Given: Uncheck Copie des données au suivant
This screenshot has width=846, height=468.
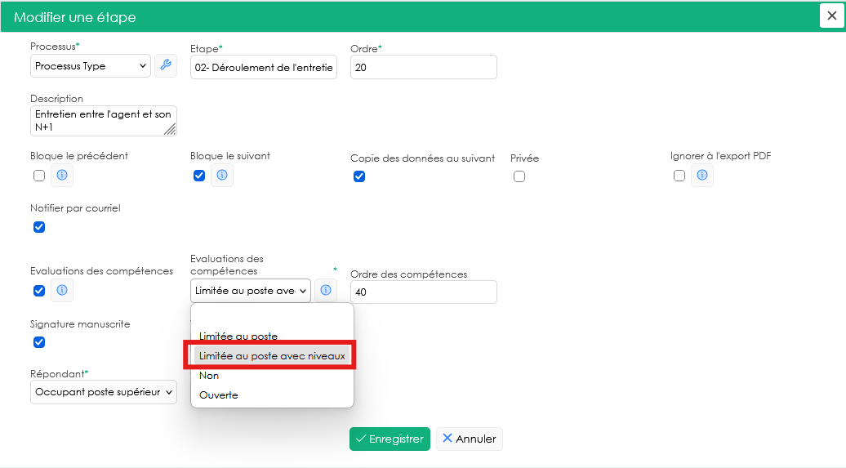Looking at the screenshot, I should [359, 176].
